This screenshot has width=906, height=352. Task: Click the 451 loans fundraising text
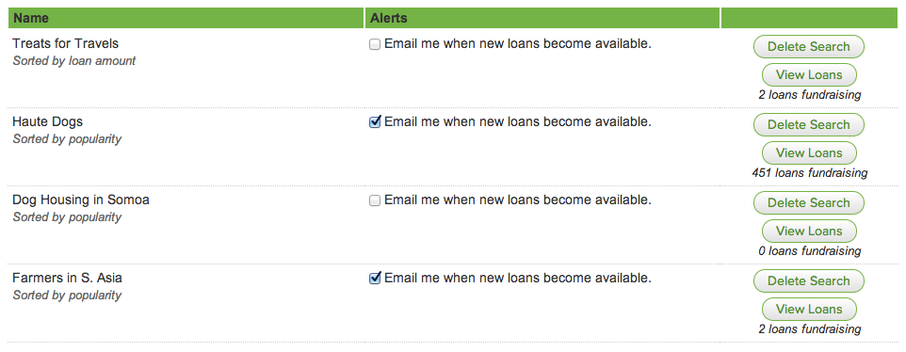tap(810, 172)
